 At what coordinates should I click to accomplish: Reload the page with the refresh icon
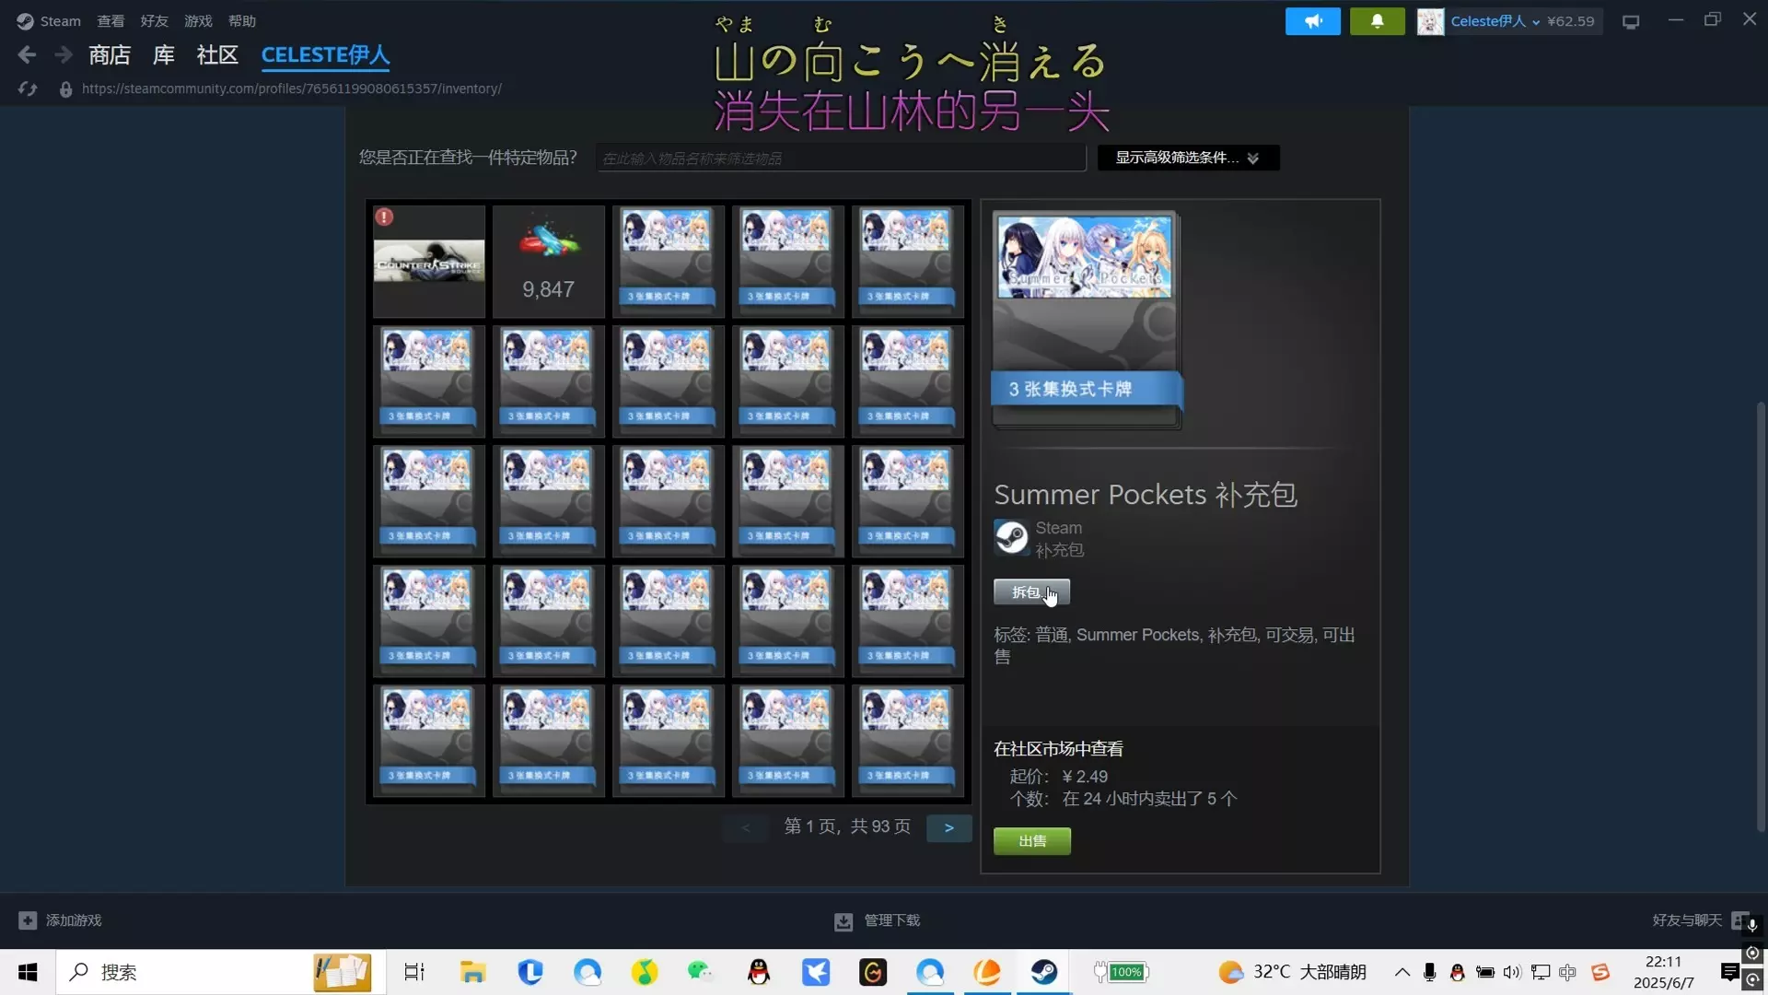(x=28, y=89)
